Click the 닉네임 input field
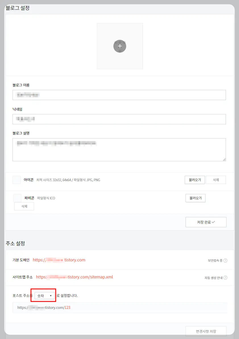 pos(119,119)
